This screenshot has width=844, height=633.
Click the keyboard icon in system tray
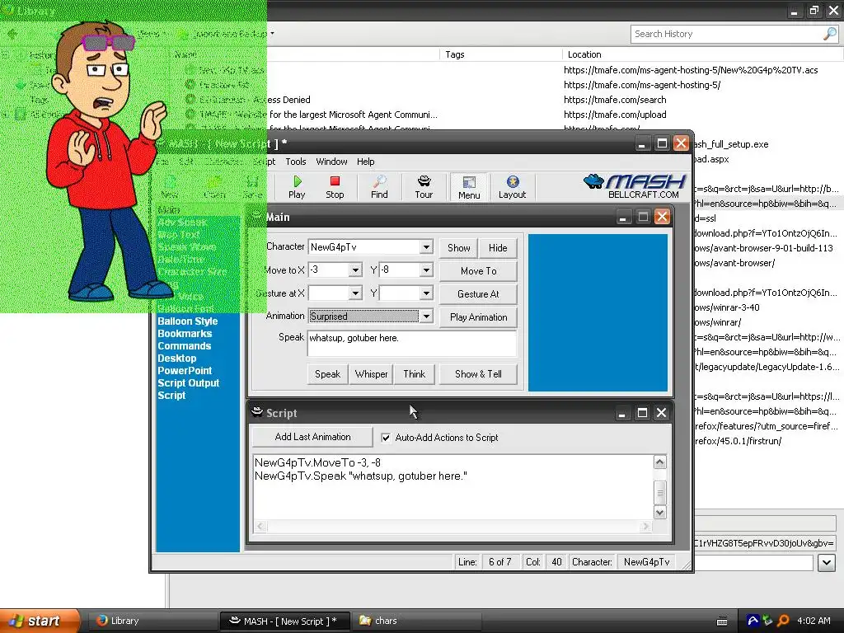[x=722, y=621]
